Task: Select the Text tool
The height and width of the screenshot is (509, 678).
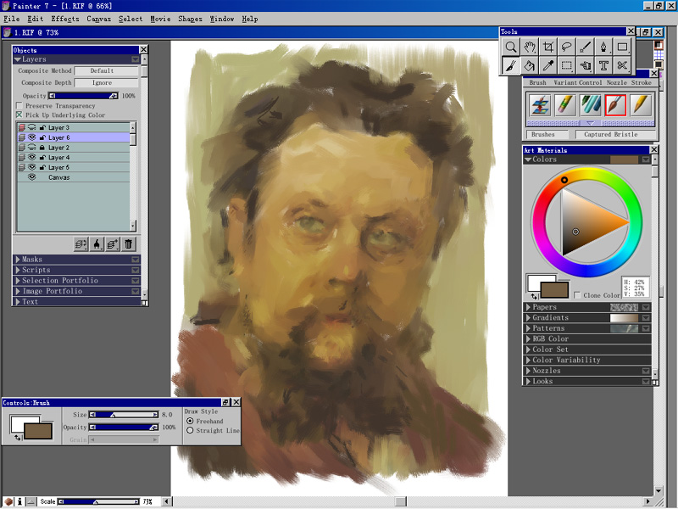Action: 603,65
